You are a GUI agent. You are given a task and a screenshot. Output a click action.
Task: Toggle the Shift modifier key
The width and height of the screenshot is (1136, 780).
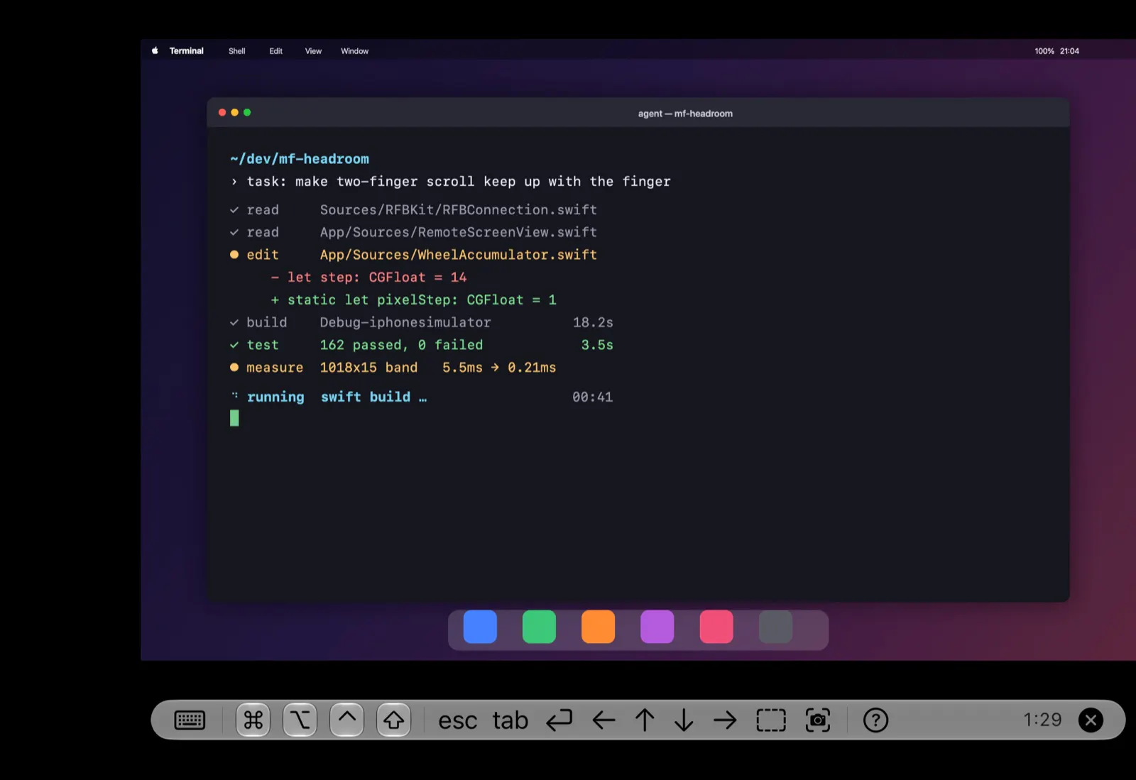pos(394,720)
